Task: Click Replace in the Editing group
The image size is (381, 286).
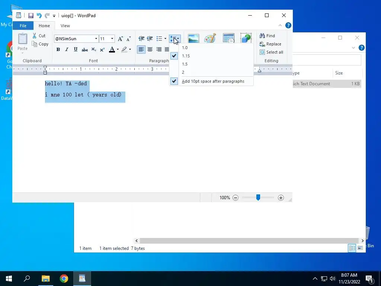Action: 270,44
